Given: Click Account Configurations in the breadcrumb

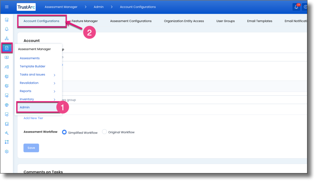Looking at the screenshot, I should coord(138,7).
